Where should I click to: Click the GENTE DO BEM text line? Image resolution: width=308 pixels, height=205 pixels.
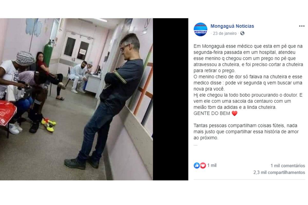pos(212,114)
